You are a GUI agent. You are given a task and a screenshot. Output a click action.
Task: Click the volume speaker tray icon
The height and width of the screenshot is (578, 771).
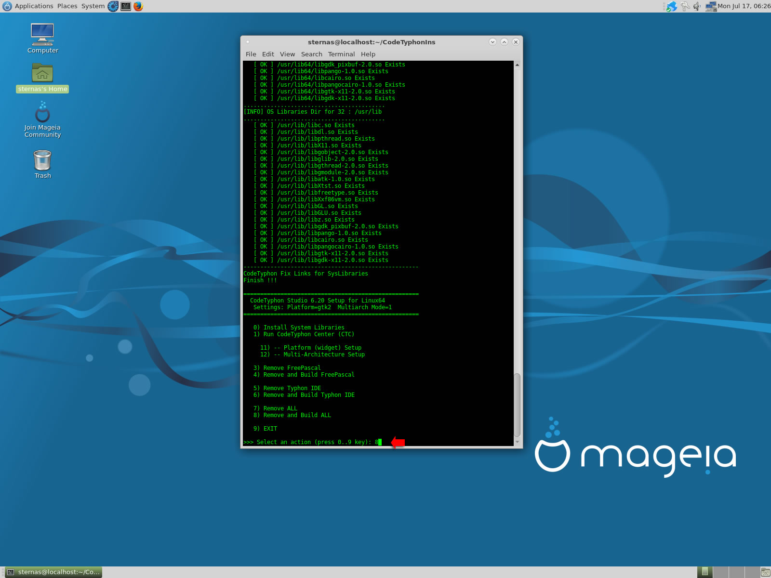(x=697, y=6)
